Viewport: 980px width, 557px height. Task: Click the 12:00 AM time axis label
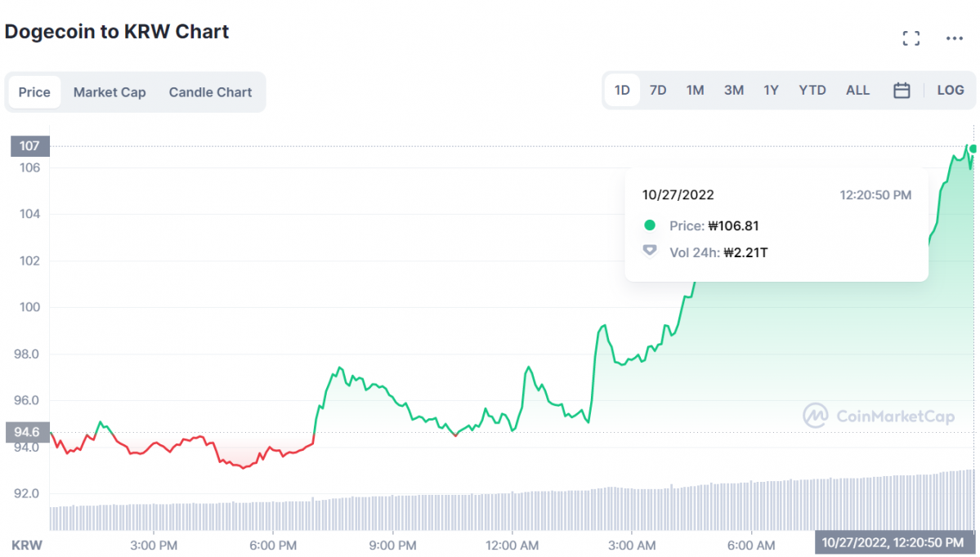[x=512, y=545]
